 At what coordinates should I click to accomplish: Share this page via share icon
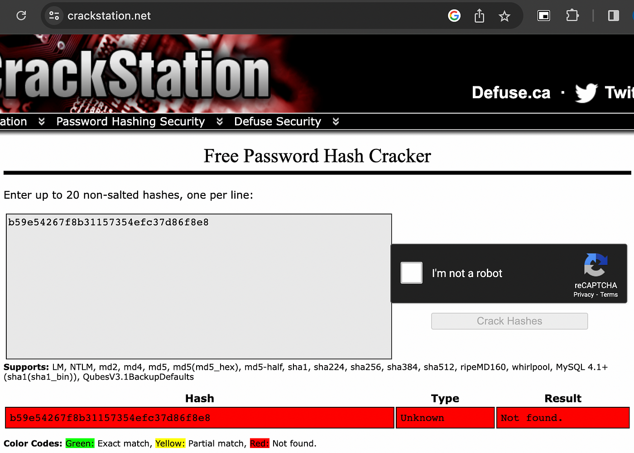click(x=479, y=16)
